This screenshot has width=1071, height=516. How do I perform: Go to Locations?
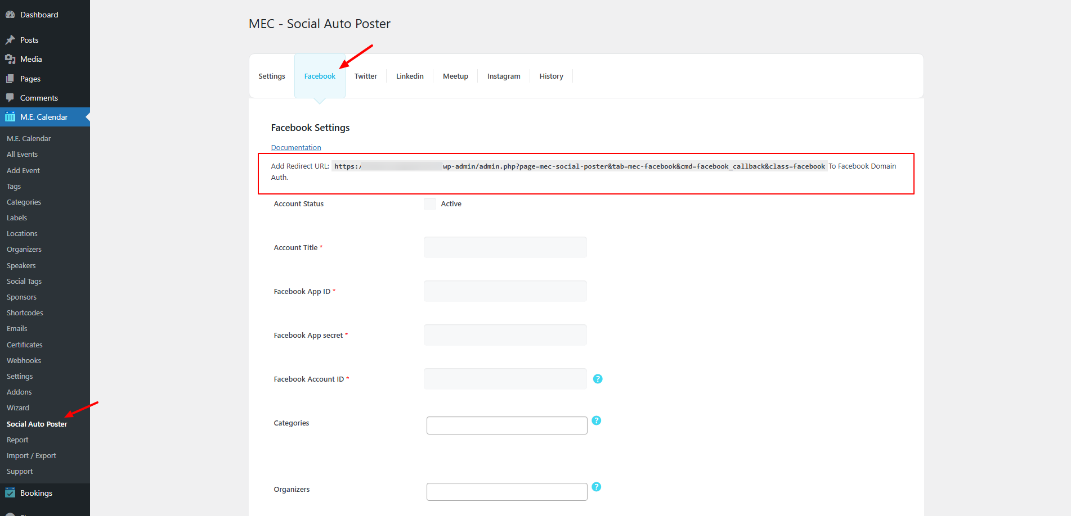(x=22, y=233)
